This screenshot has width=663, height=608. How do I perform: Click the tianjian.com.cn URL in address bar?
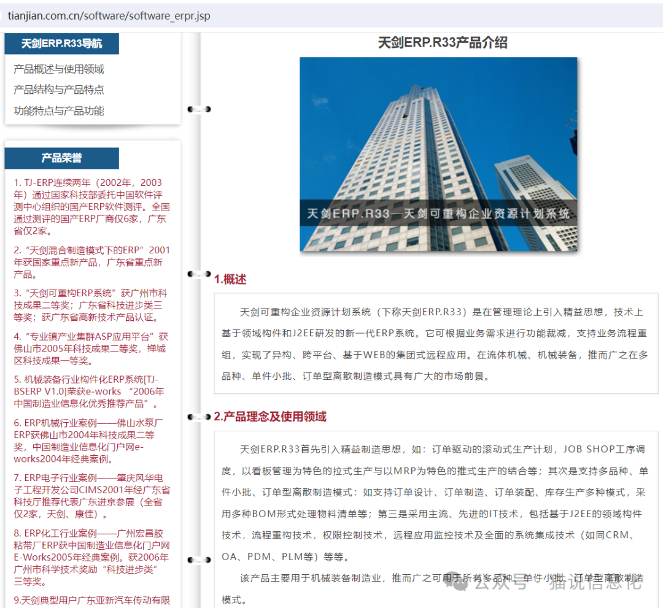click(109, 16)
